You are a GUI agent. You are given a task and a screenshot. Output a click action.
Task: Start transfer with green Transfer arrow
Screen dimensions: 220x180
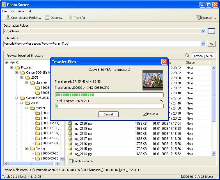71,18
